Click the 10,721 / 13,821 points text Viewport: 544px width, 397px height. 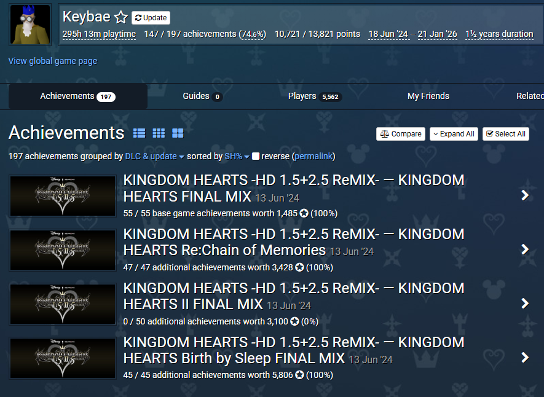[x=317, y=34]
